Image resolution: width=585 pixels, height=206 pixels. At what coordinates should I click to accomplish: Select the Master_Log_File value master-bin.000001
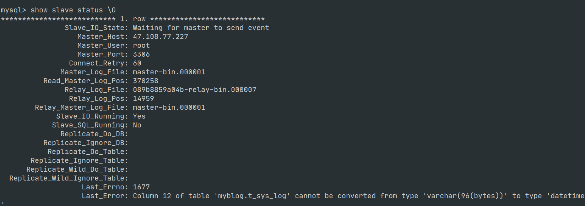pyautogui.click(x=169, y=72)
